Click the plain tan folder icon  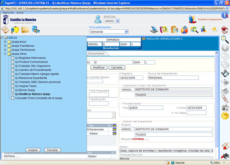pyautogui.click(x=25, y=30)
